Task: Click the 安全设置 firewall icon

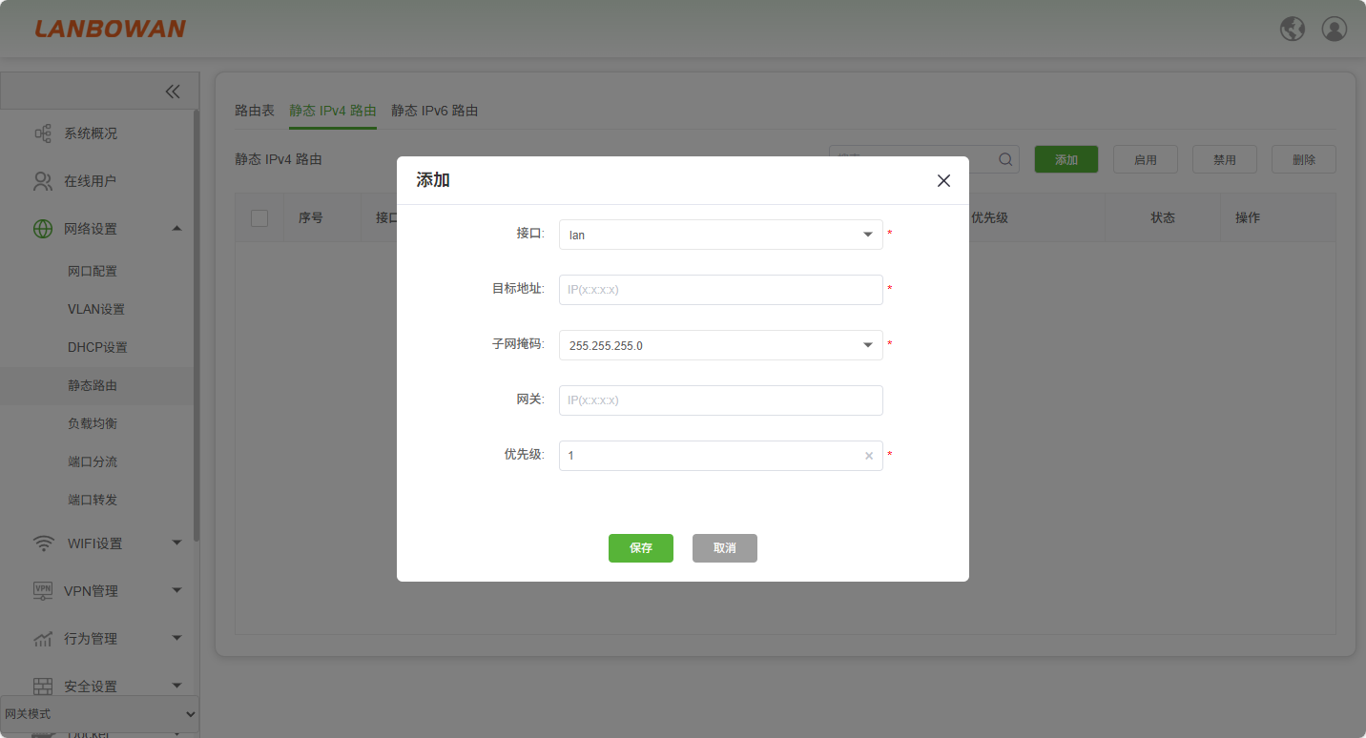Action: click(43, 687)
